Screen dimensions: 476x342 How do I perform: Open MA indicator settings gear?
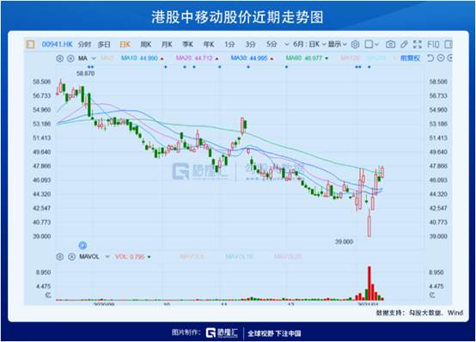[60, 58]
